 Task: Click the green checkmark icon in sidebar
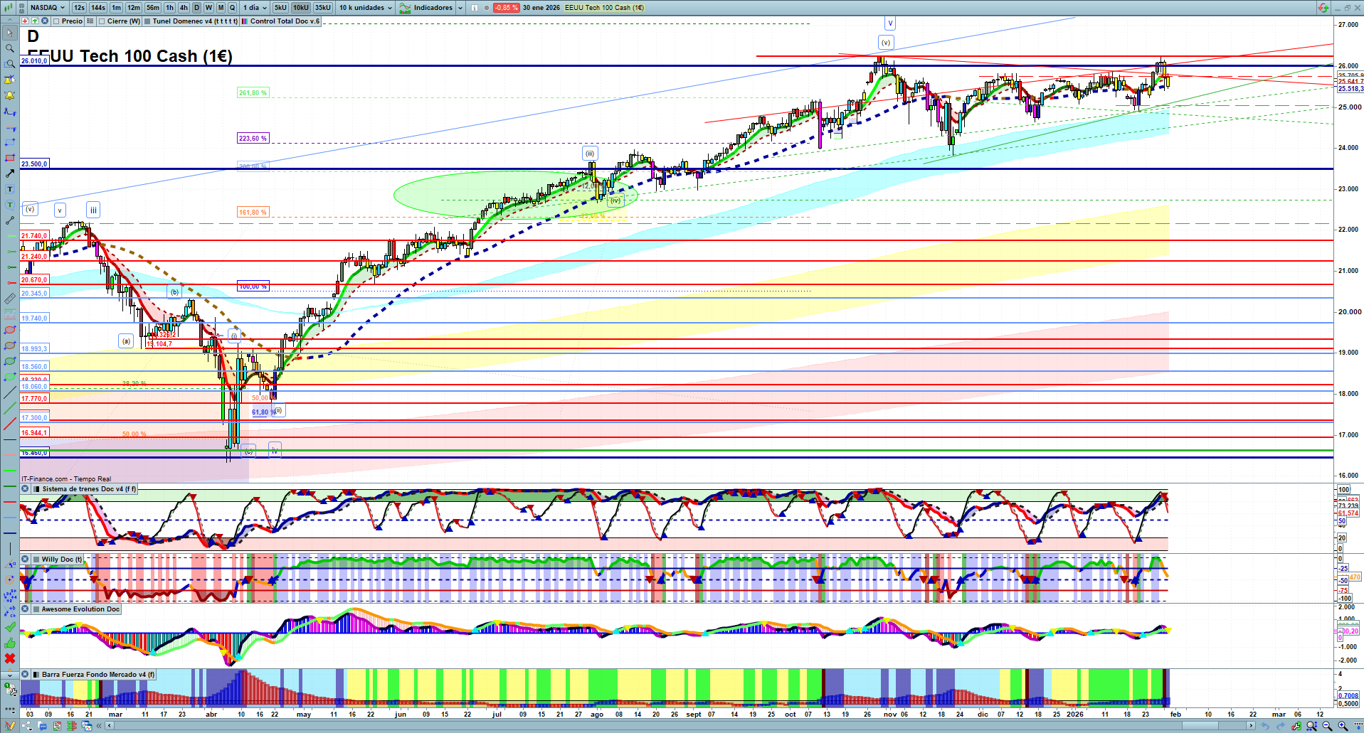pyautogui.click(x=10, y=627)
